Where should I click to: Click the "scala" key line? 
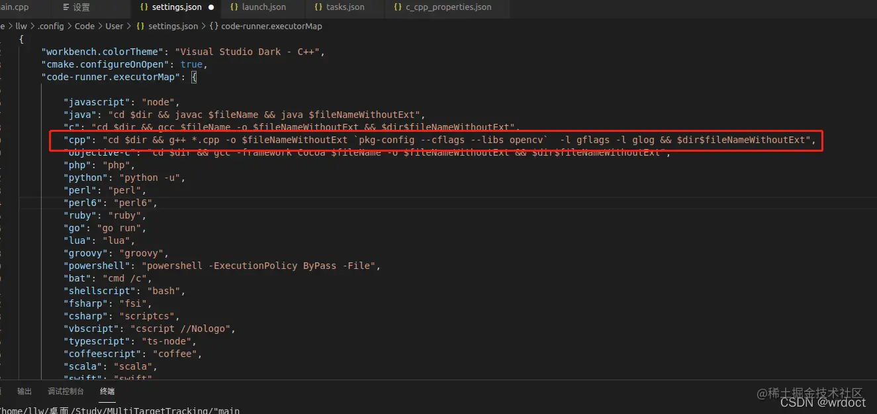111,366
